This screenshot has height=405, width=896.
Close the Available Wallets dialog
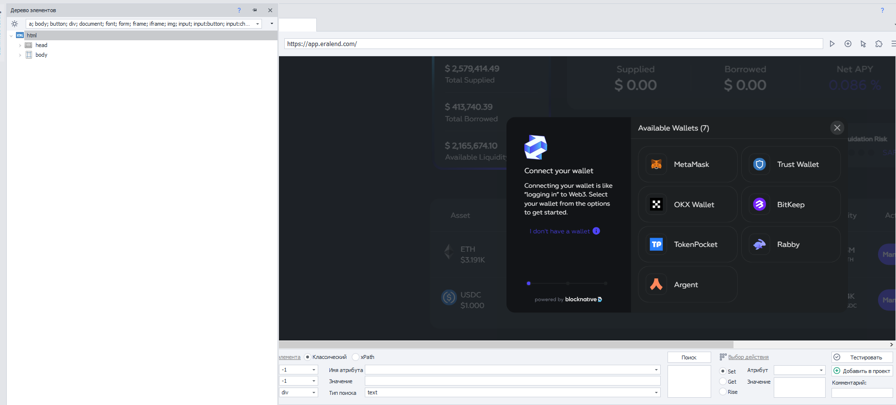pos(837,128)
